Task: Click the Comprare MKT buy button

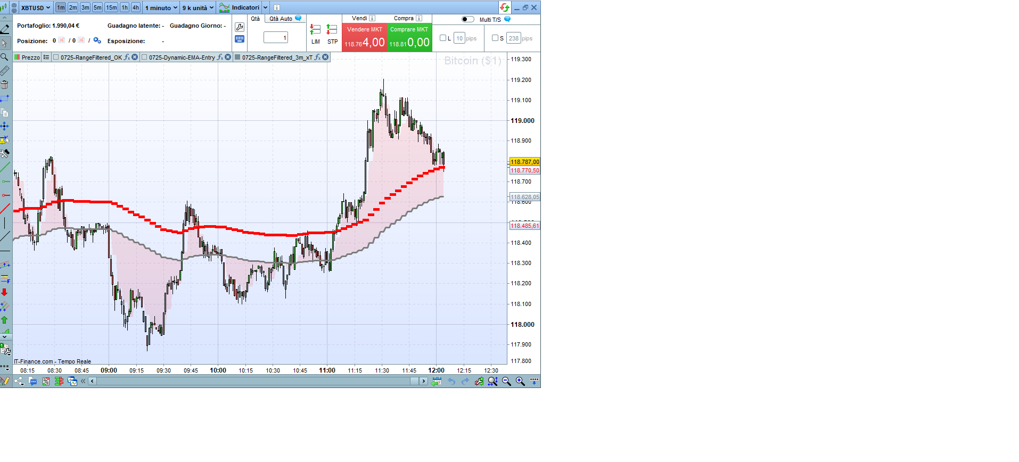Action: tap(409, 37)
